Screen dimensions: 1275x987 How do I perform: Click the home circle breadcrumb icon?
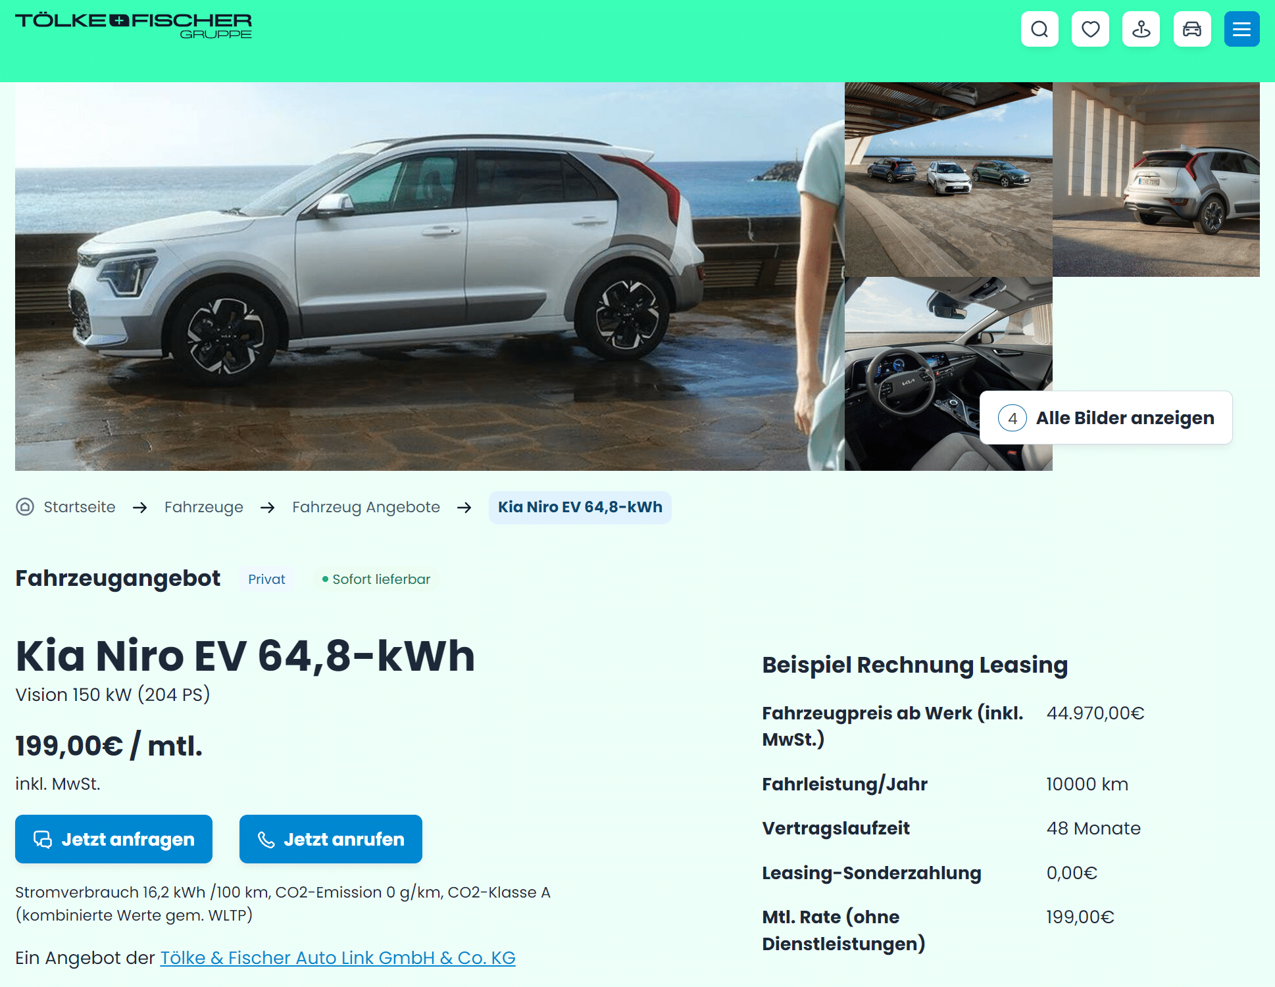(x=25, y=507)
